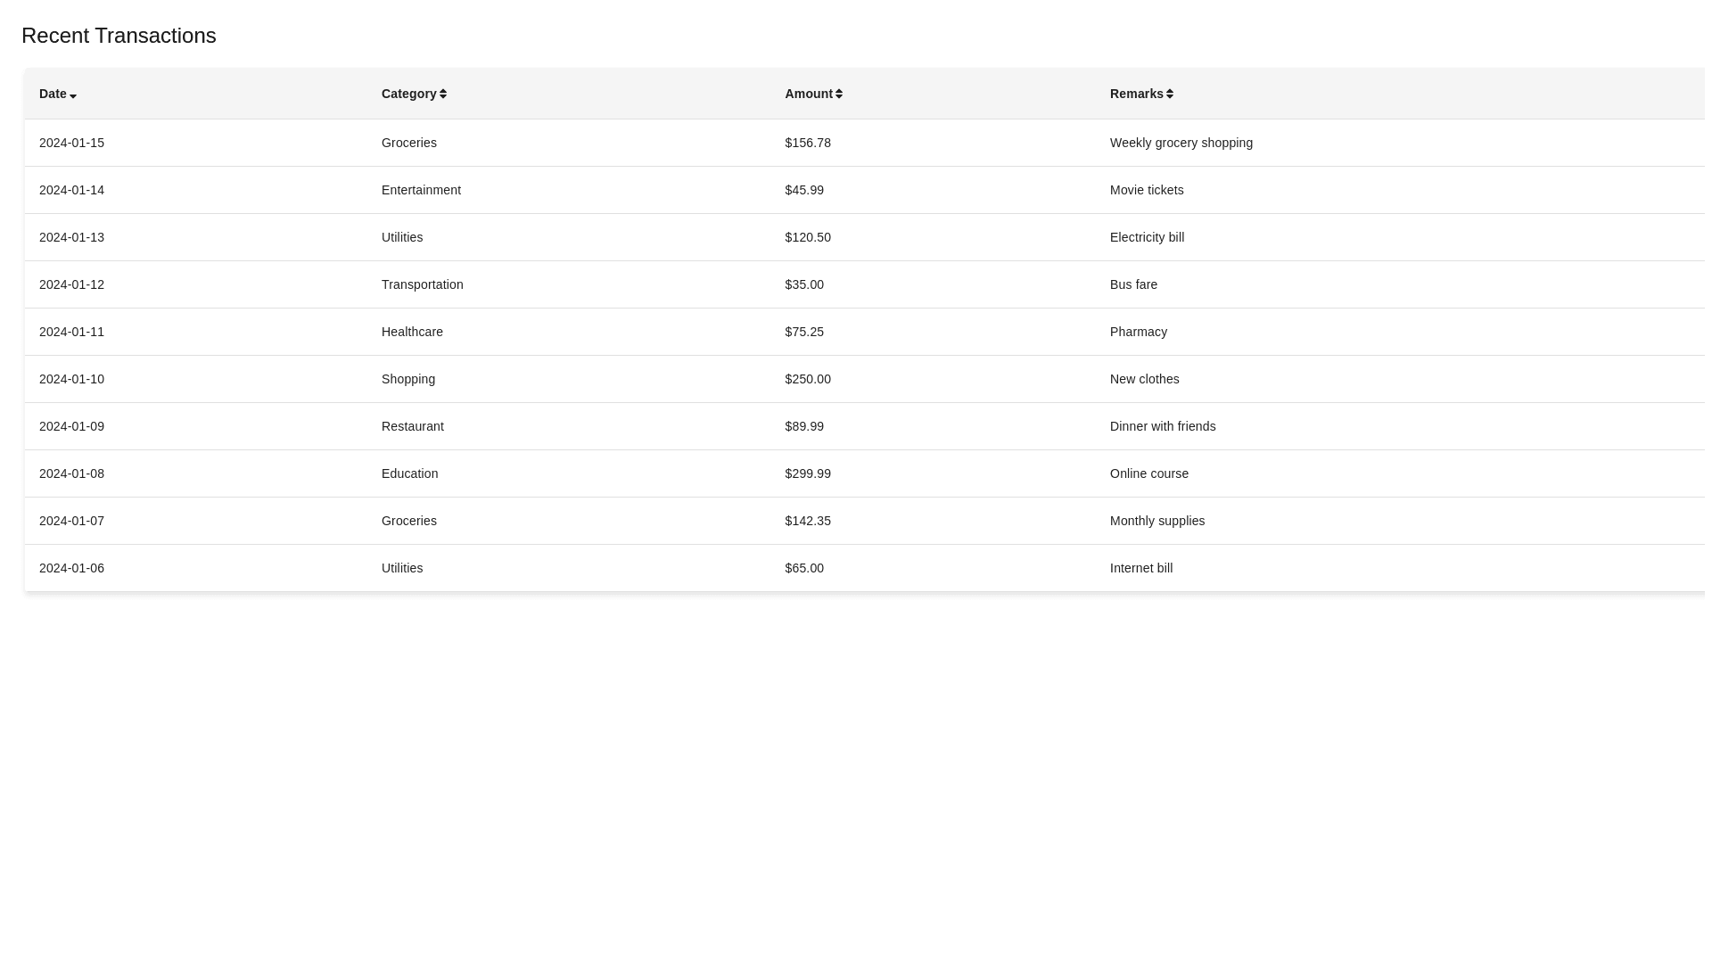Viewport: 1712px width, 963px height.
Task: Select the 2024-01-06 date cell
Action: click(x=71, y=568)
